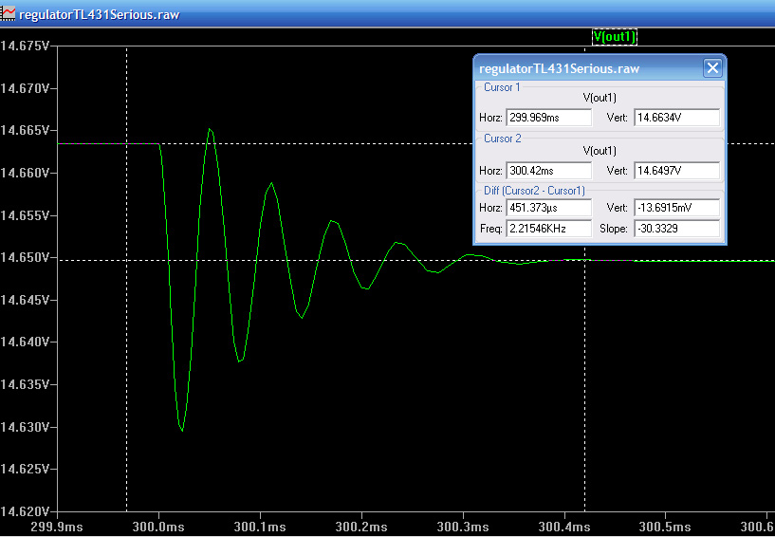The image size is (775, 537).
Task: Click Cursor 2 Vert field 14.6497V
Action: coord(676,171)
